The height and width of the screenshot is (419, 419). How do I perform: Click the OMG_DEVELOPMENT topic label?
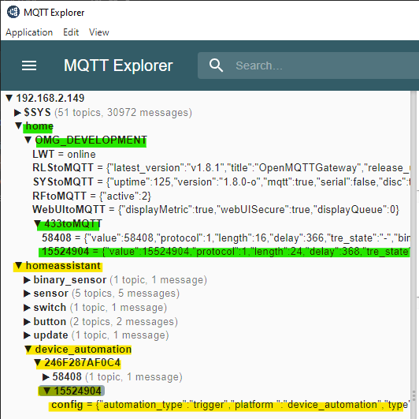(x=91, y=140)
